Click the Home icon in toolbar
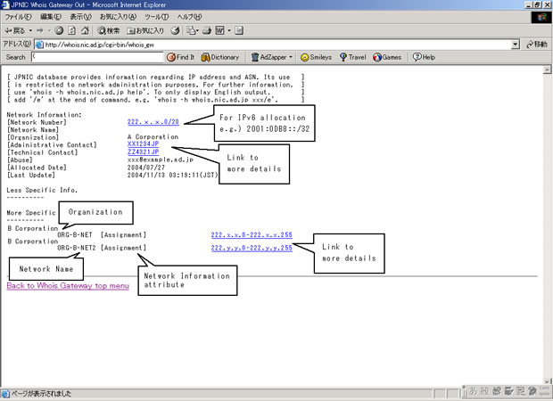Screen dimensions: 553x401 [x=85, y=30]
